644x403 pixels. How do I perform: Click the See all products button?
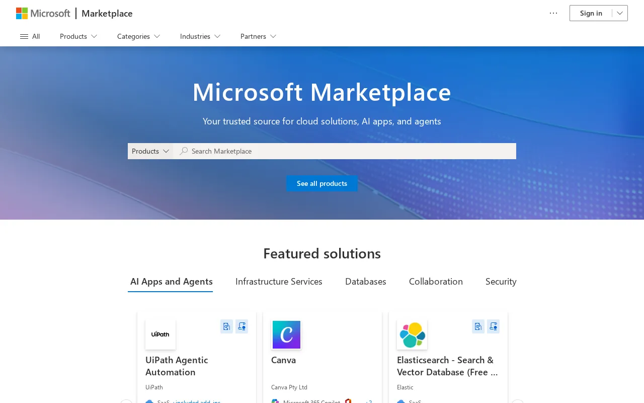tap(322, 183)
